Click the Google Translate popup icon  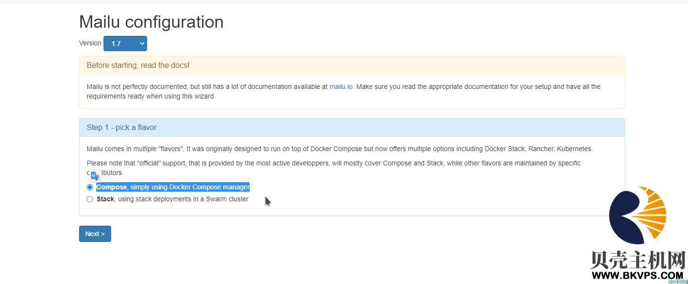(x=95, y=175)
